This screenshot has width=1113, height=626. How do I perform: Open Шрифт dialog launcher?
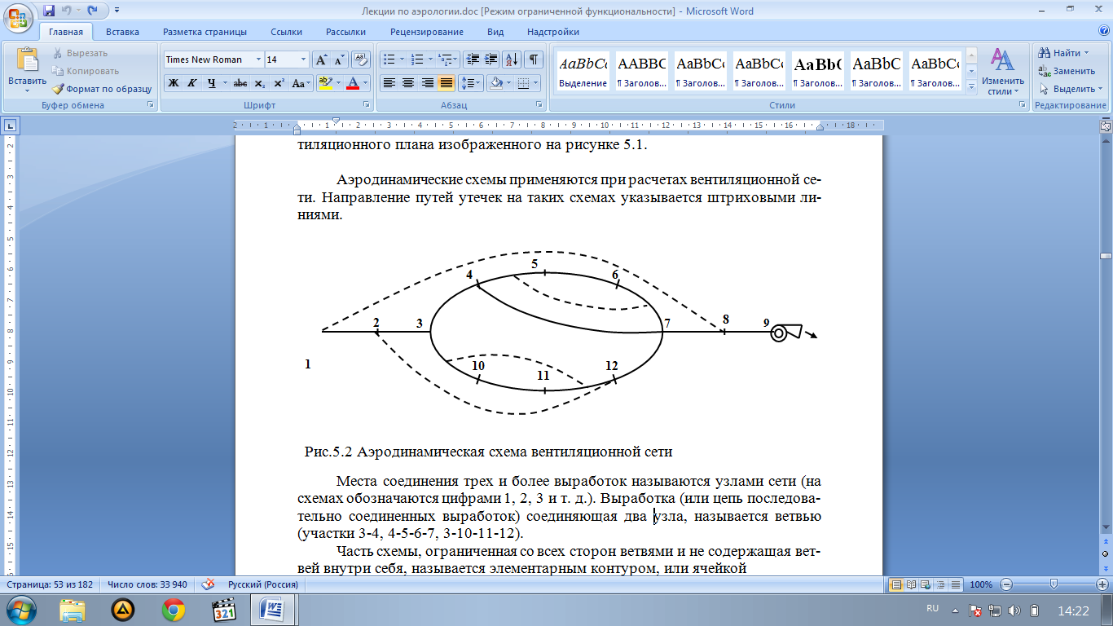pyautogui.click(x=365, y=105)
